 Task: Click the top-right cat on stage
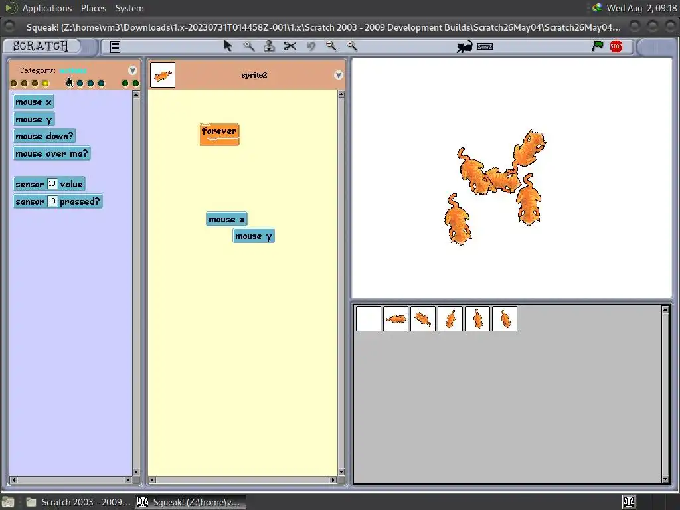529,148
